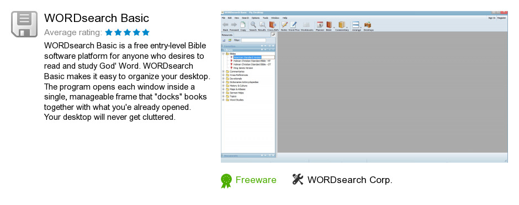Open the Commentary toolbar dropdown arrow

[x=347, y=27]
